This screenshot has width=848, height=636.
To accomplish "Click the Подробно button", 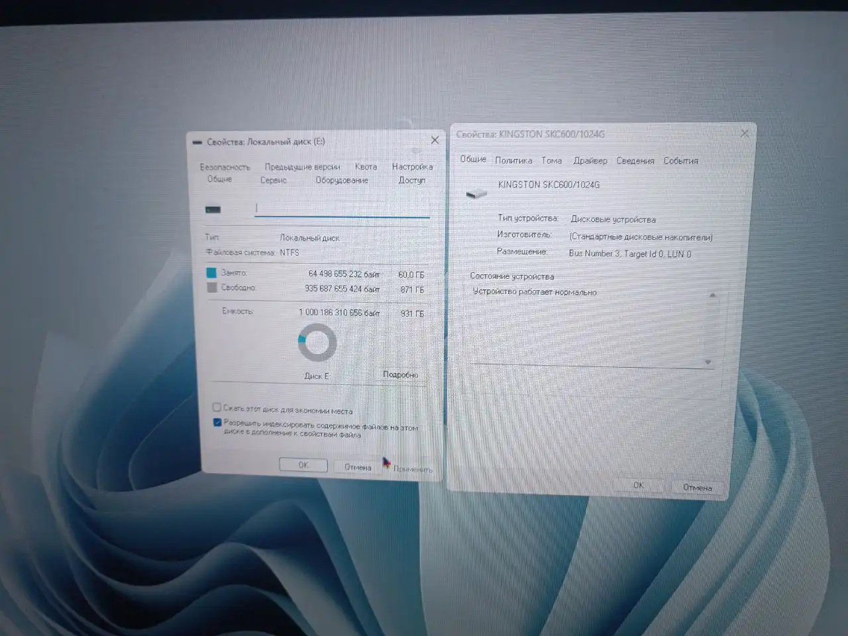I will point(399,374).
